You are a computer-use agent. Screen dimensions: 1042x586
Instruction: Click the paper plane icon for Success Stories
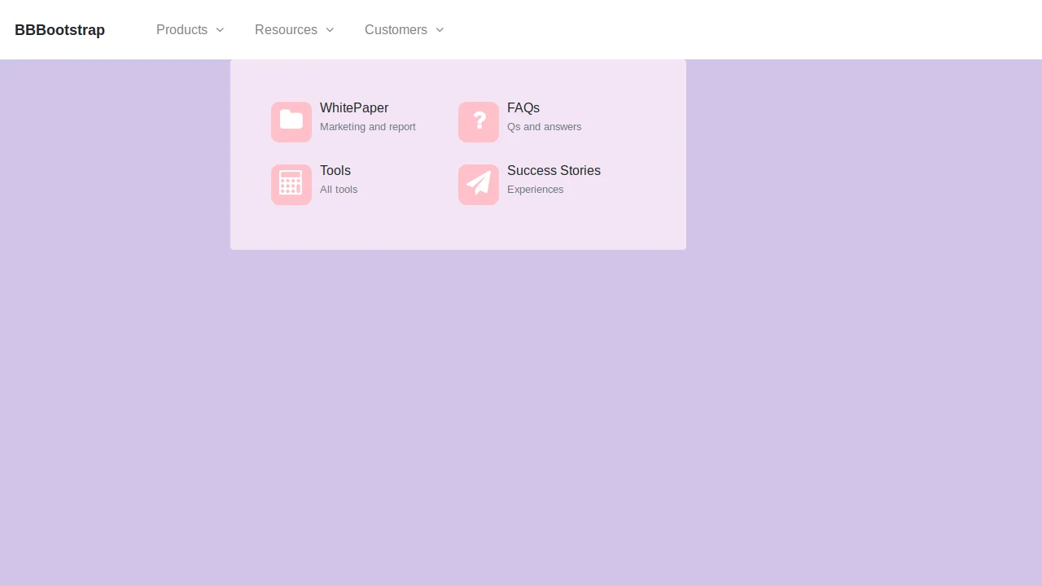[478, 183]
